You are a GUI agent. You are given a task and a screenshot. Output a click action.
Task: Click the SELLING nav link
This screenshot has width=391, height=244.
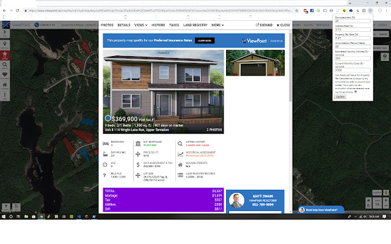308,25
